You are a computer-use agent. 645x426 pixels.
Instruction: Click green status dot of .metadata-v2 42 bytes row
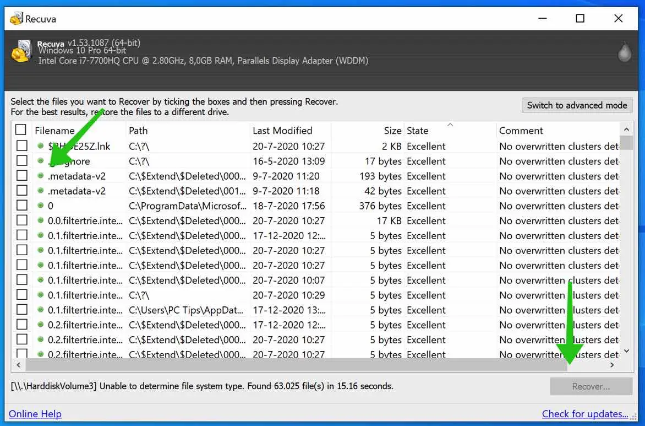pyautogui.click(x=40, y=191)
